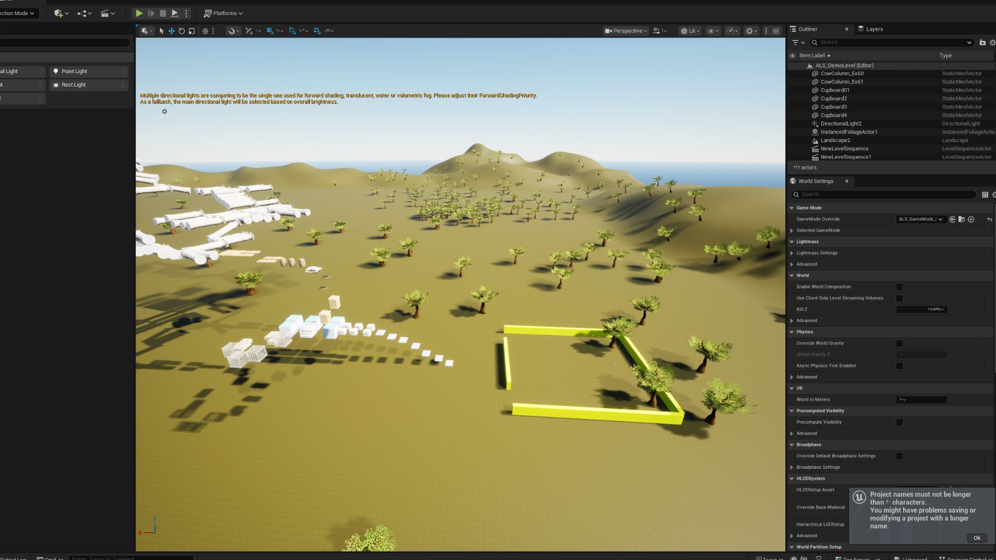
Task: Expand Lightmass Settings
Action: coord(792,253)
